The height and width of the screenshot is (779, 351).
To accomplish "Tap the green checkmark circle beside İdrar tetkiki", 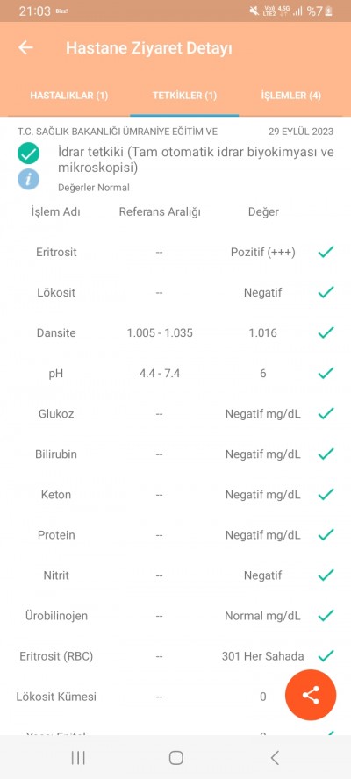I will 28,153.
